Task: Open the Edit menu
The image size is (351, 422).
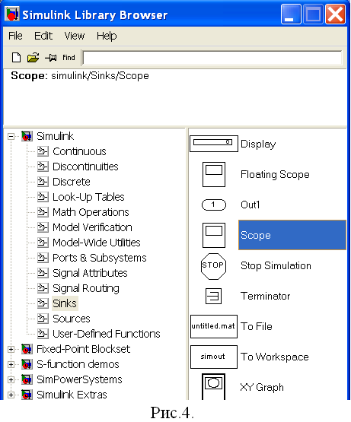Action: [x=43, y=36]
